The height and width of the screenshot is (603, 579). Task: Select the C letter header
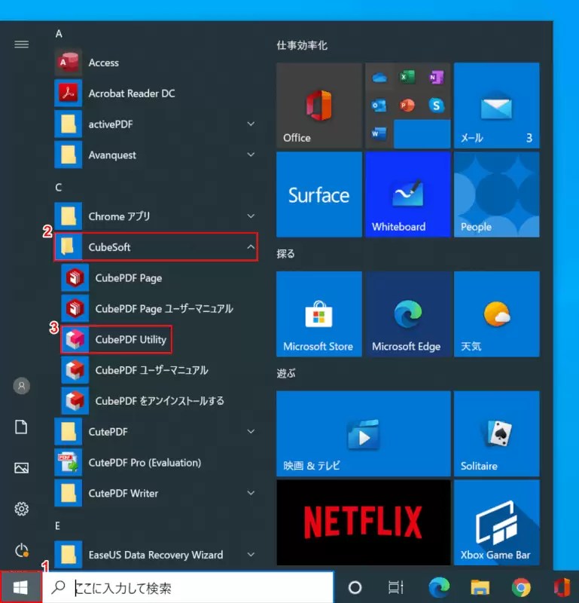(x=59, y=187)
